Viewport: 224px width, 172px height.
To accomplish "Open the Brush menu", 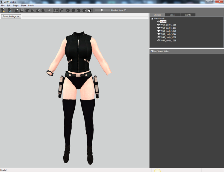I will pyautogui.click(x=31, y=6).
